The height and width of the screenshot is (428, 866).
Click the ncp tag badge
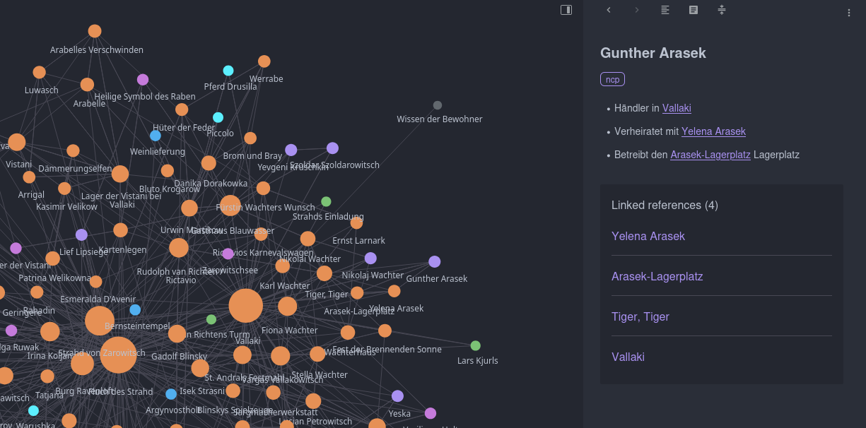coord(612,79)
